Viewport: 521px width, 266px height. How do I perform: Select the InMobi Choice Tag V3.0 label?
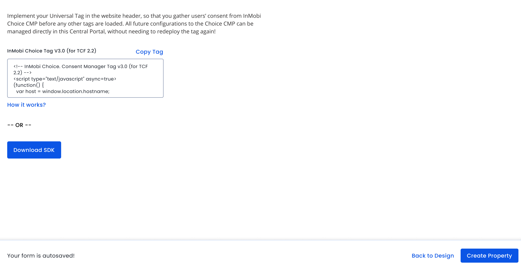(36, 51)
